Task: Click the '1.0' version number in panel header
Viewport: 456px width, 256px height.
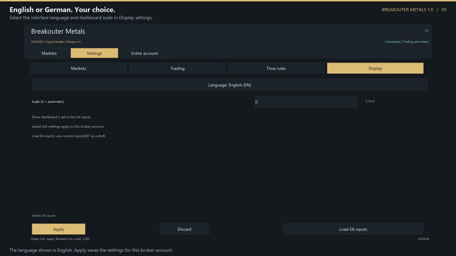Action: click(x=426, y=30)
